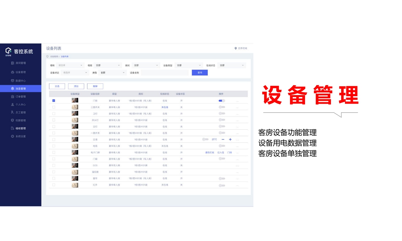The image size is (402, 241).
Task: Click the 订单管理 clipboard icon
Action: 13,97
